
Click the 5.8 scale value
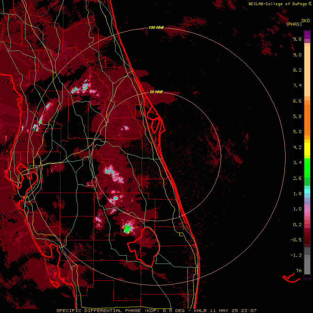(x=297, y=117)
